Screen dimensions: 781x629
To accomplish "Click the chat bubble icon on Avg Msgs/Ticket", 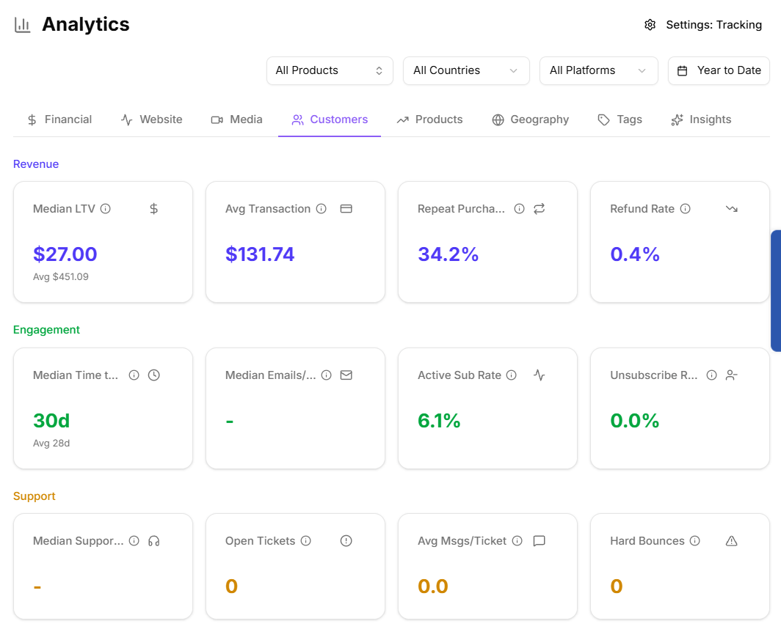I will coord(539,541).
